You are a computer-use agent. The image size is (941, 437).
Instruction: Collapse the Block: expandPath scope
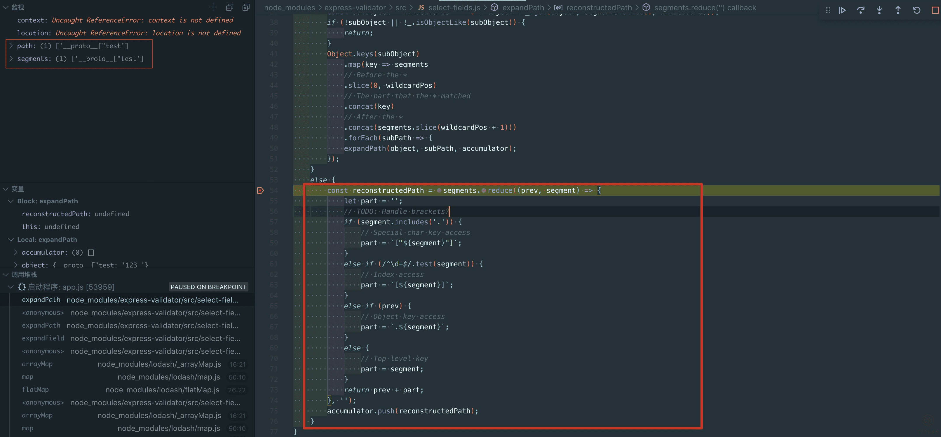[x=11, y=201]
